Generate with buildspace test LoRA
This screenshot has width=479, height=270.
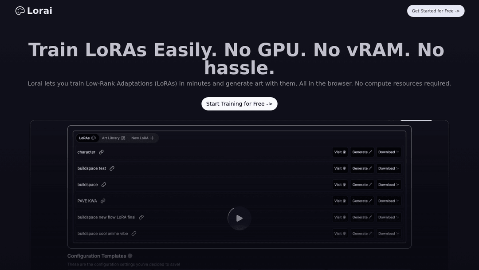click(362, 168)
